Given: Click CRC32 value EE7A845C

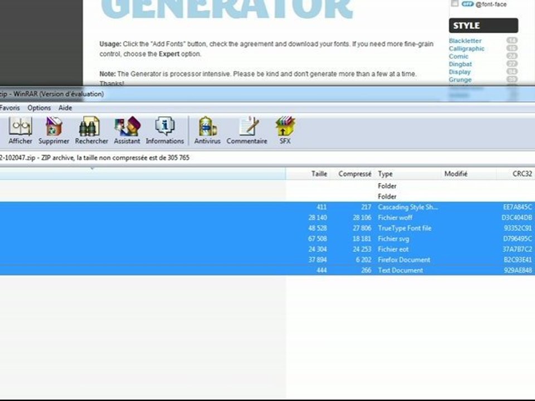Looking at the screenshot, I should pyautogui.click(x=517, y=207).
